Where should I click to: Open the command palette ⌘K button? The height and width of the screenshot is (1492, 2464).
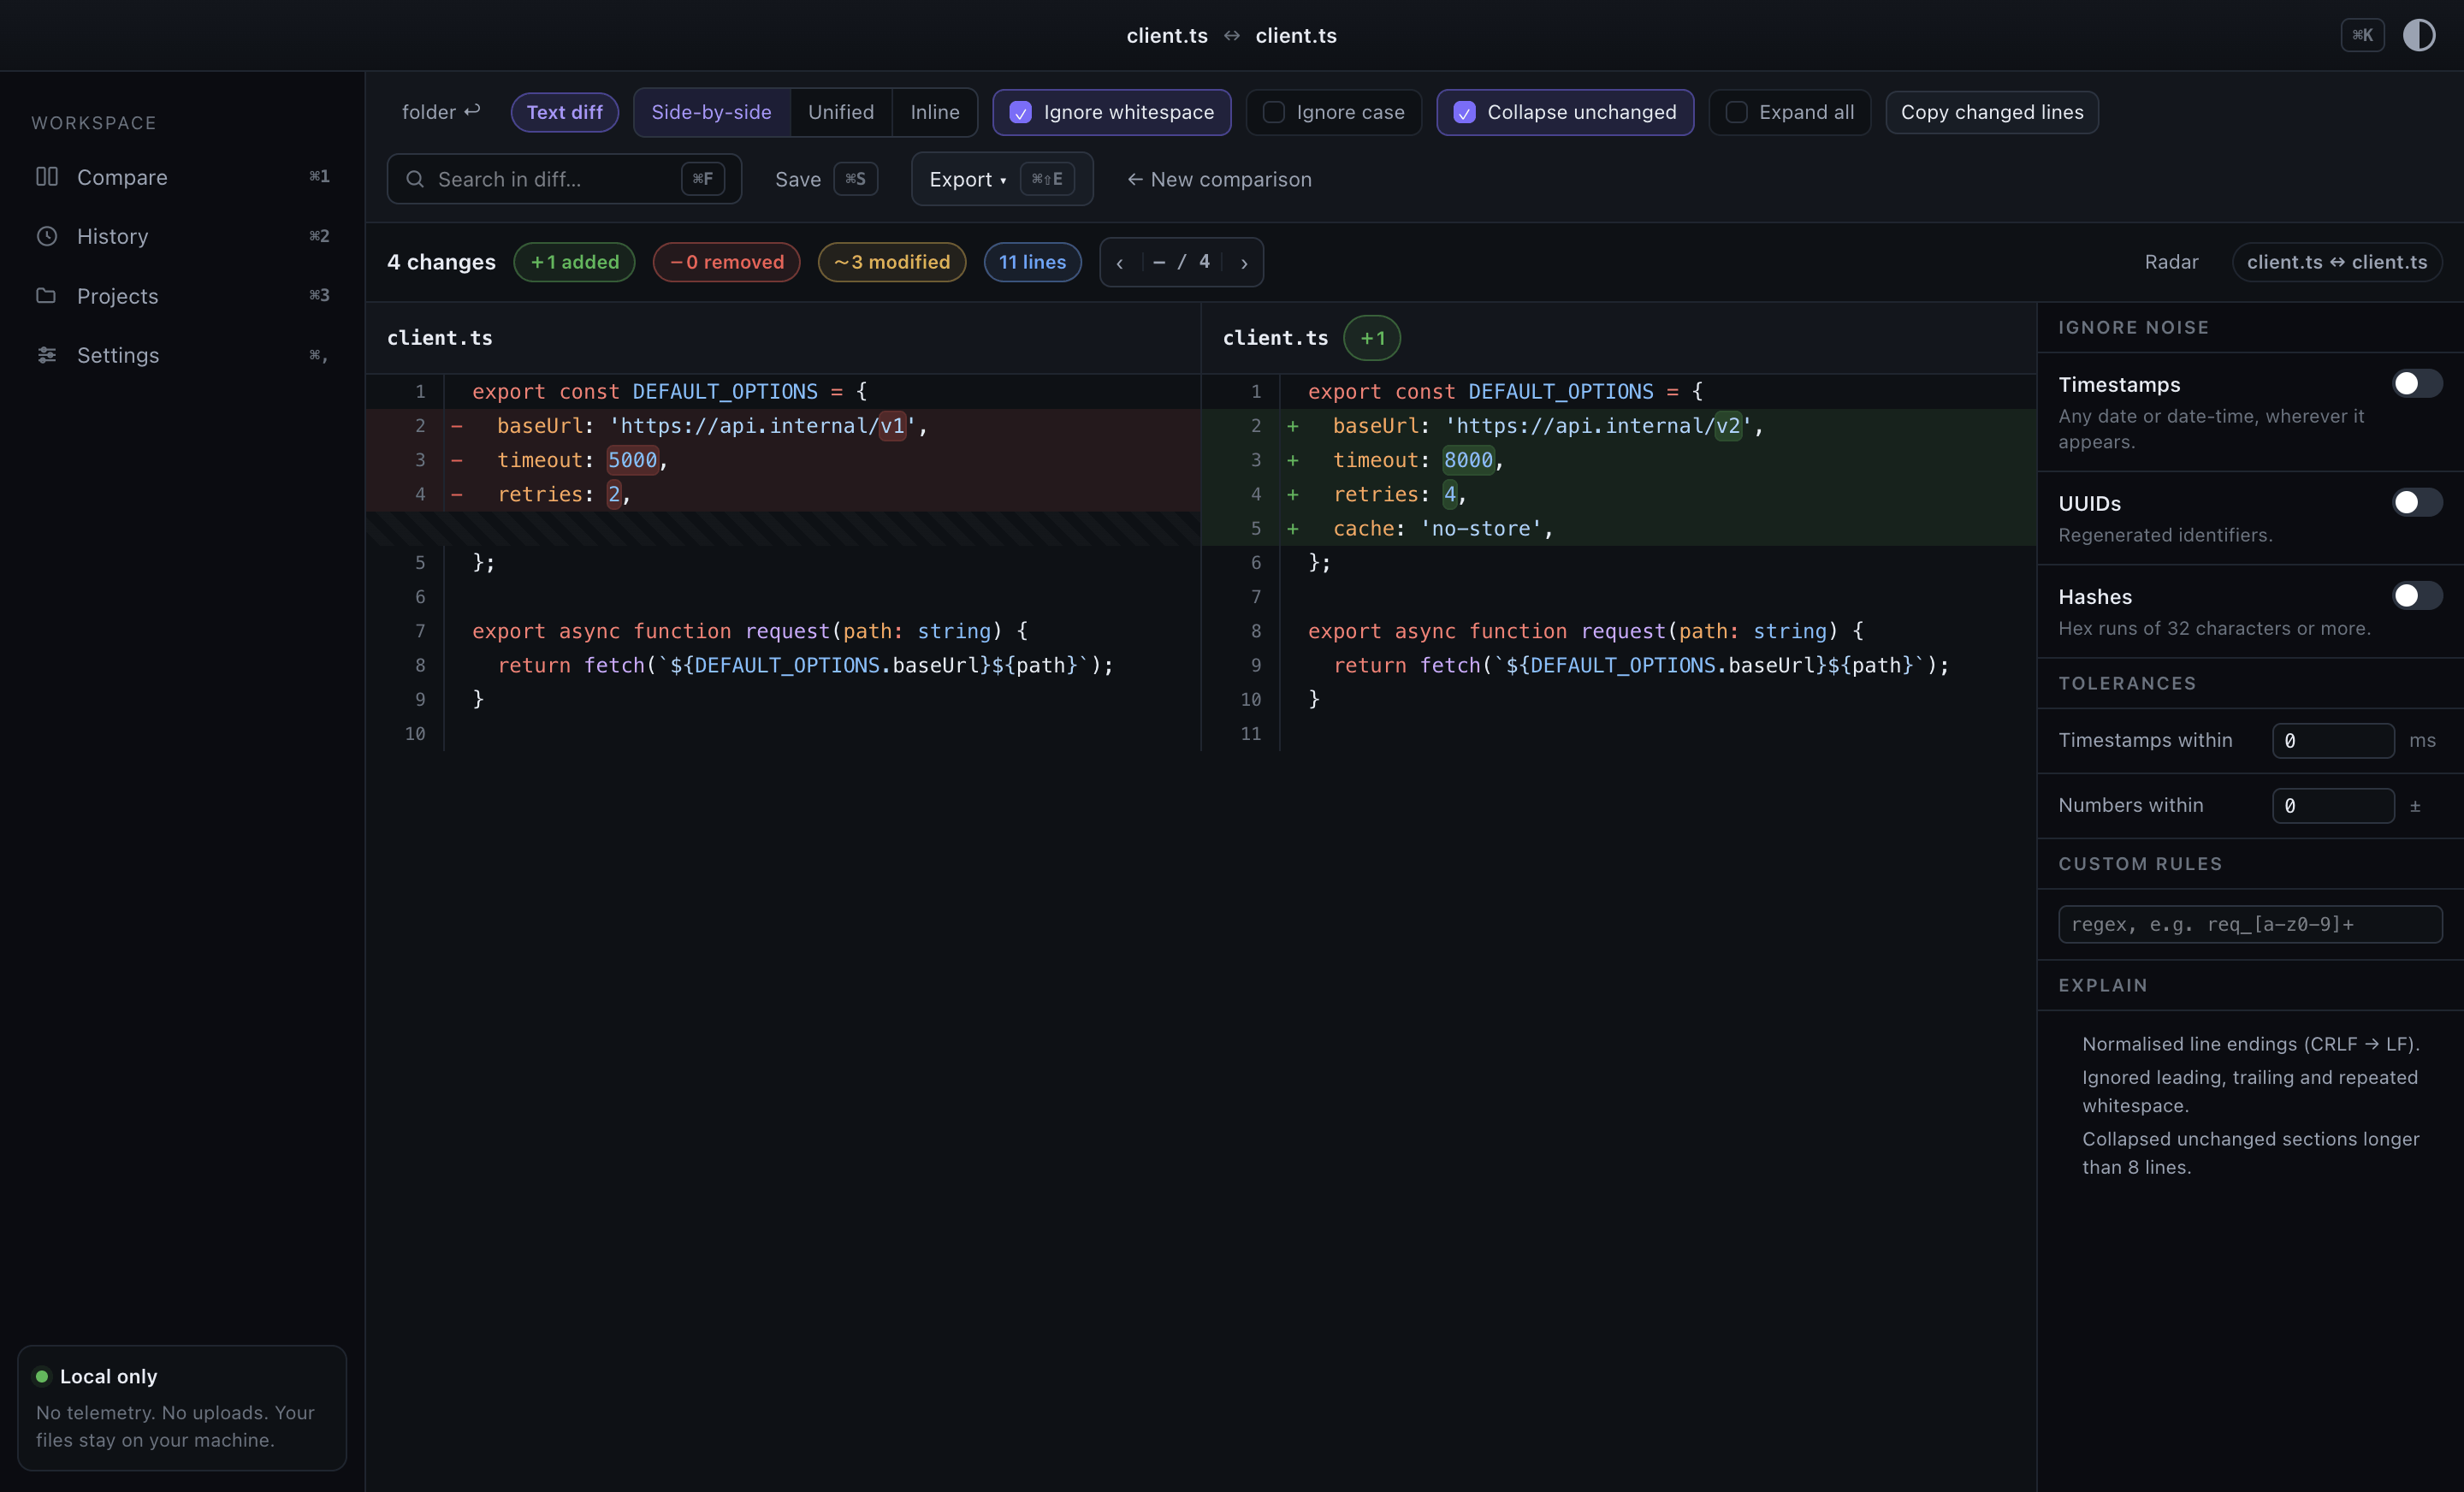pos(2362,35)
